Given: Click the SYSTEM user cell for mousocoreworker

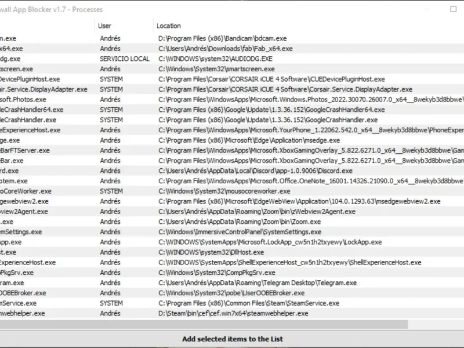Looking at the screenshot, I should point(111,191).
